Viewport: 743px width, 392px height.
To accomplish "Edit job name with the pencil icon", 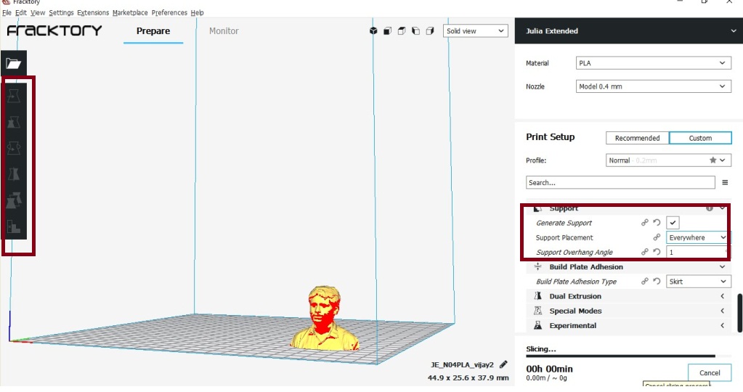I will [503, 364].
